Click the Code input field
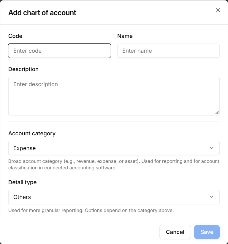228x244 pixels. (59, 51)
